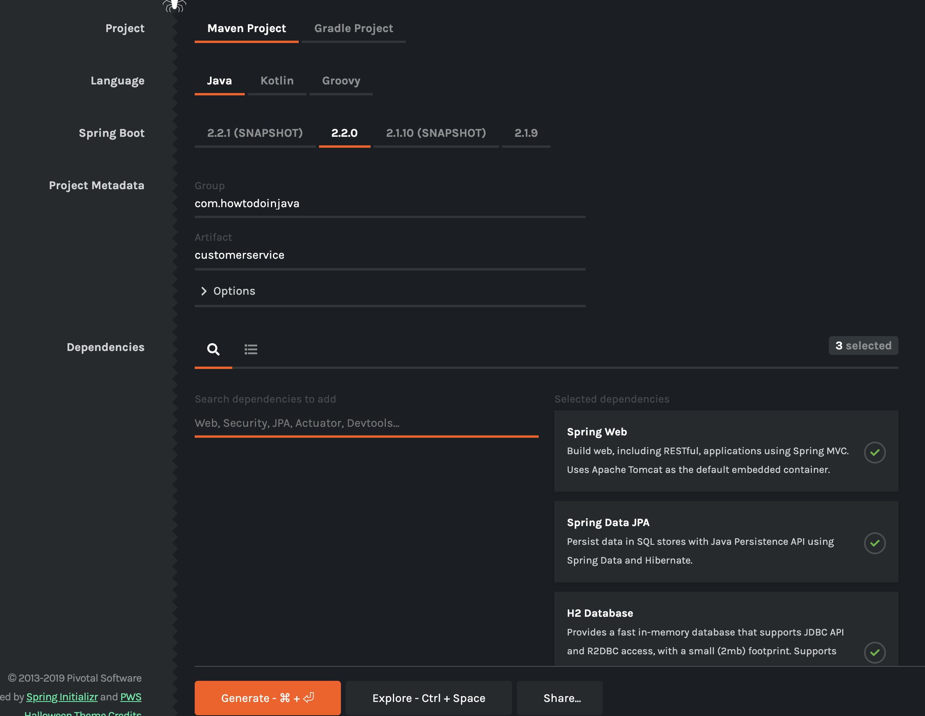Select Spring Boot version 2.1.9
This screenshot has width=925, height=716.
tap(525, 133)
